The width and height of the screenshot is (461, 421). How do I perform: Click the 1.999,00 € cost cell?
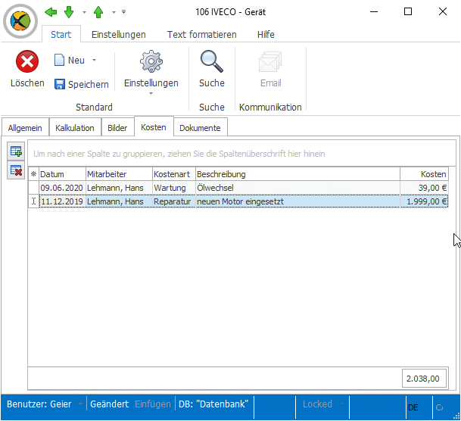click(424, 201)
